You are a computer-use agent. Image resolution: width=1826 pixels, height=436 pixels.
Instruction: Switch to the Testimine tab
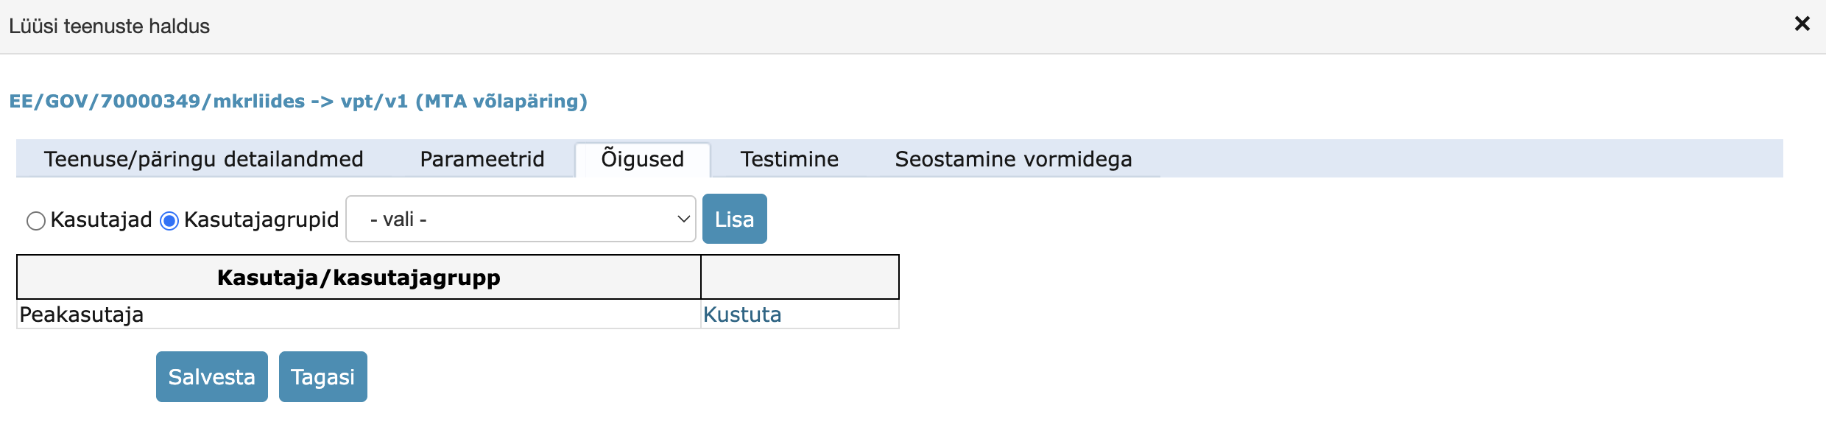(x=789, y=158)
